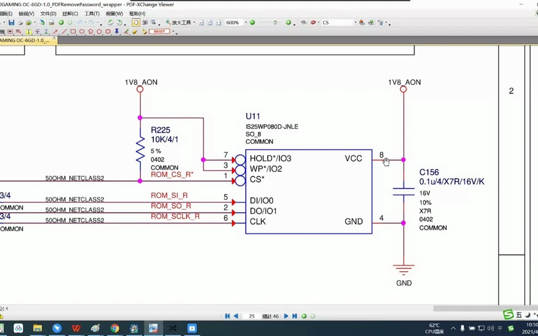
Task: Click the Save floppy disk icon
Action: (12, 22)
